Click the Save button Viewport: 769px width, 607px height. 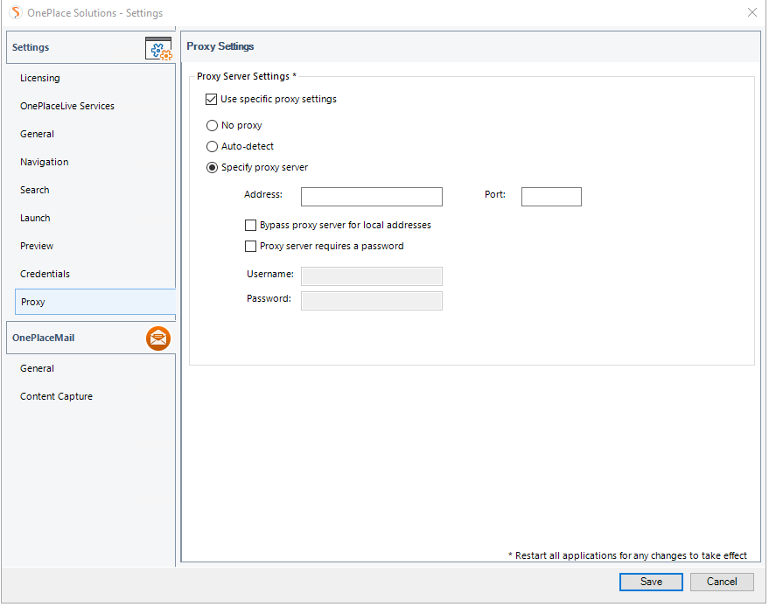pos(652,583)
